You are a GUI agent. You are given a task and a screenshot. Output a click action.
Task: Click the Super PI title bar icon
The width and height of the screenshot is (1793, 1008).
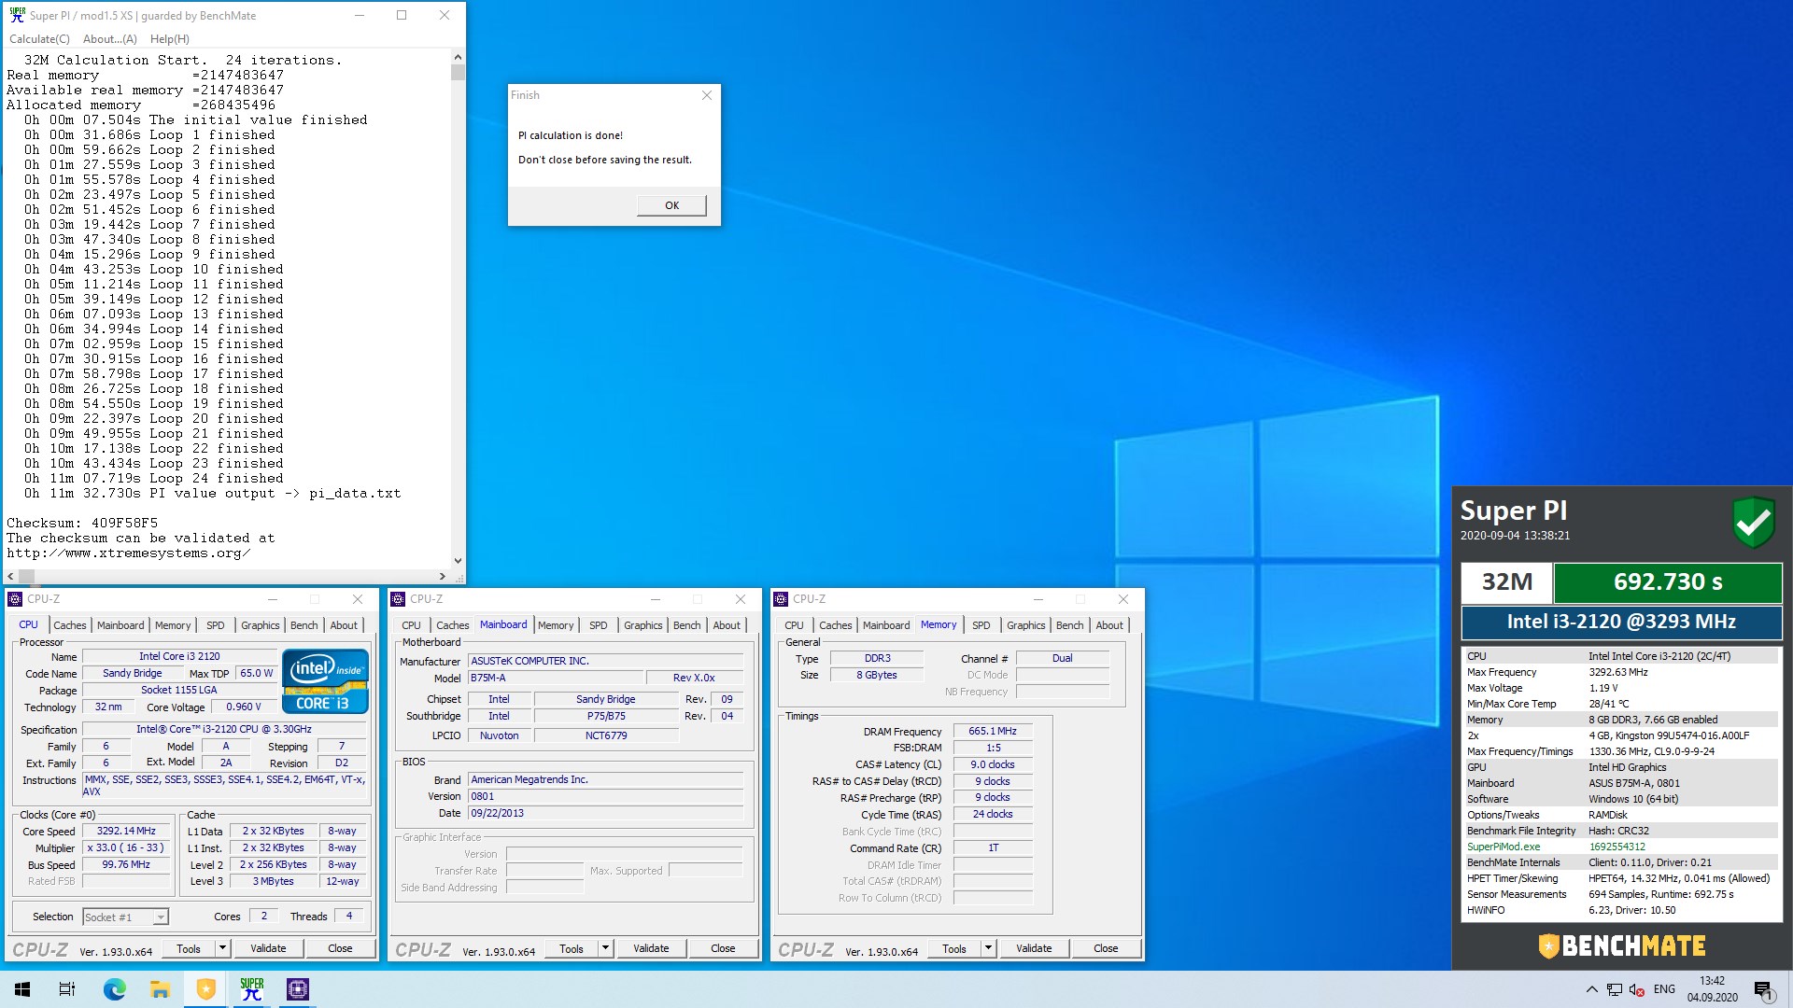point(17,15)
